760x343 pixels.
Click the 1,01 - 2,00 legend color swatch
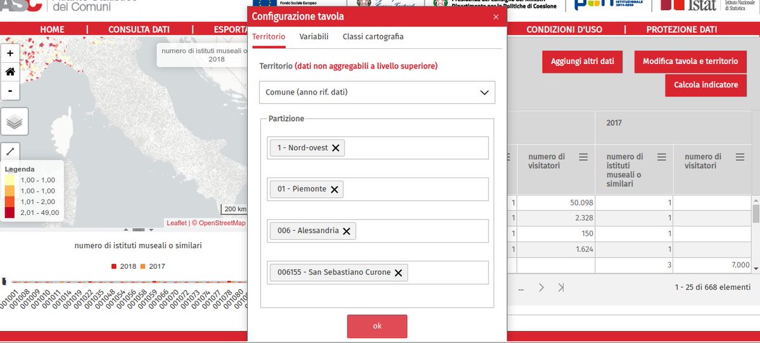(9, 202)
